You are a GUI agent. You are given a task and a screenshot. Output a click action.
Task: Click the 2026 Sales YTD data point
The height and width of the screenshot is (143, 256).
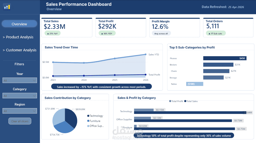[146, 54]
